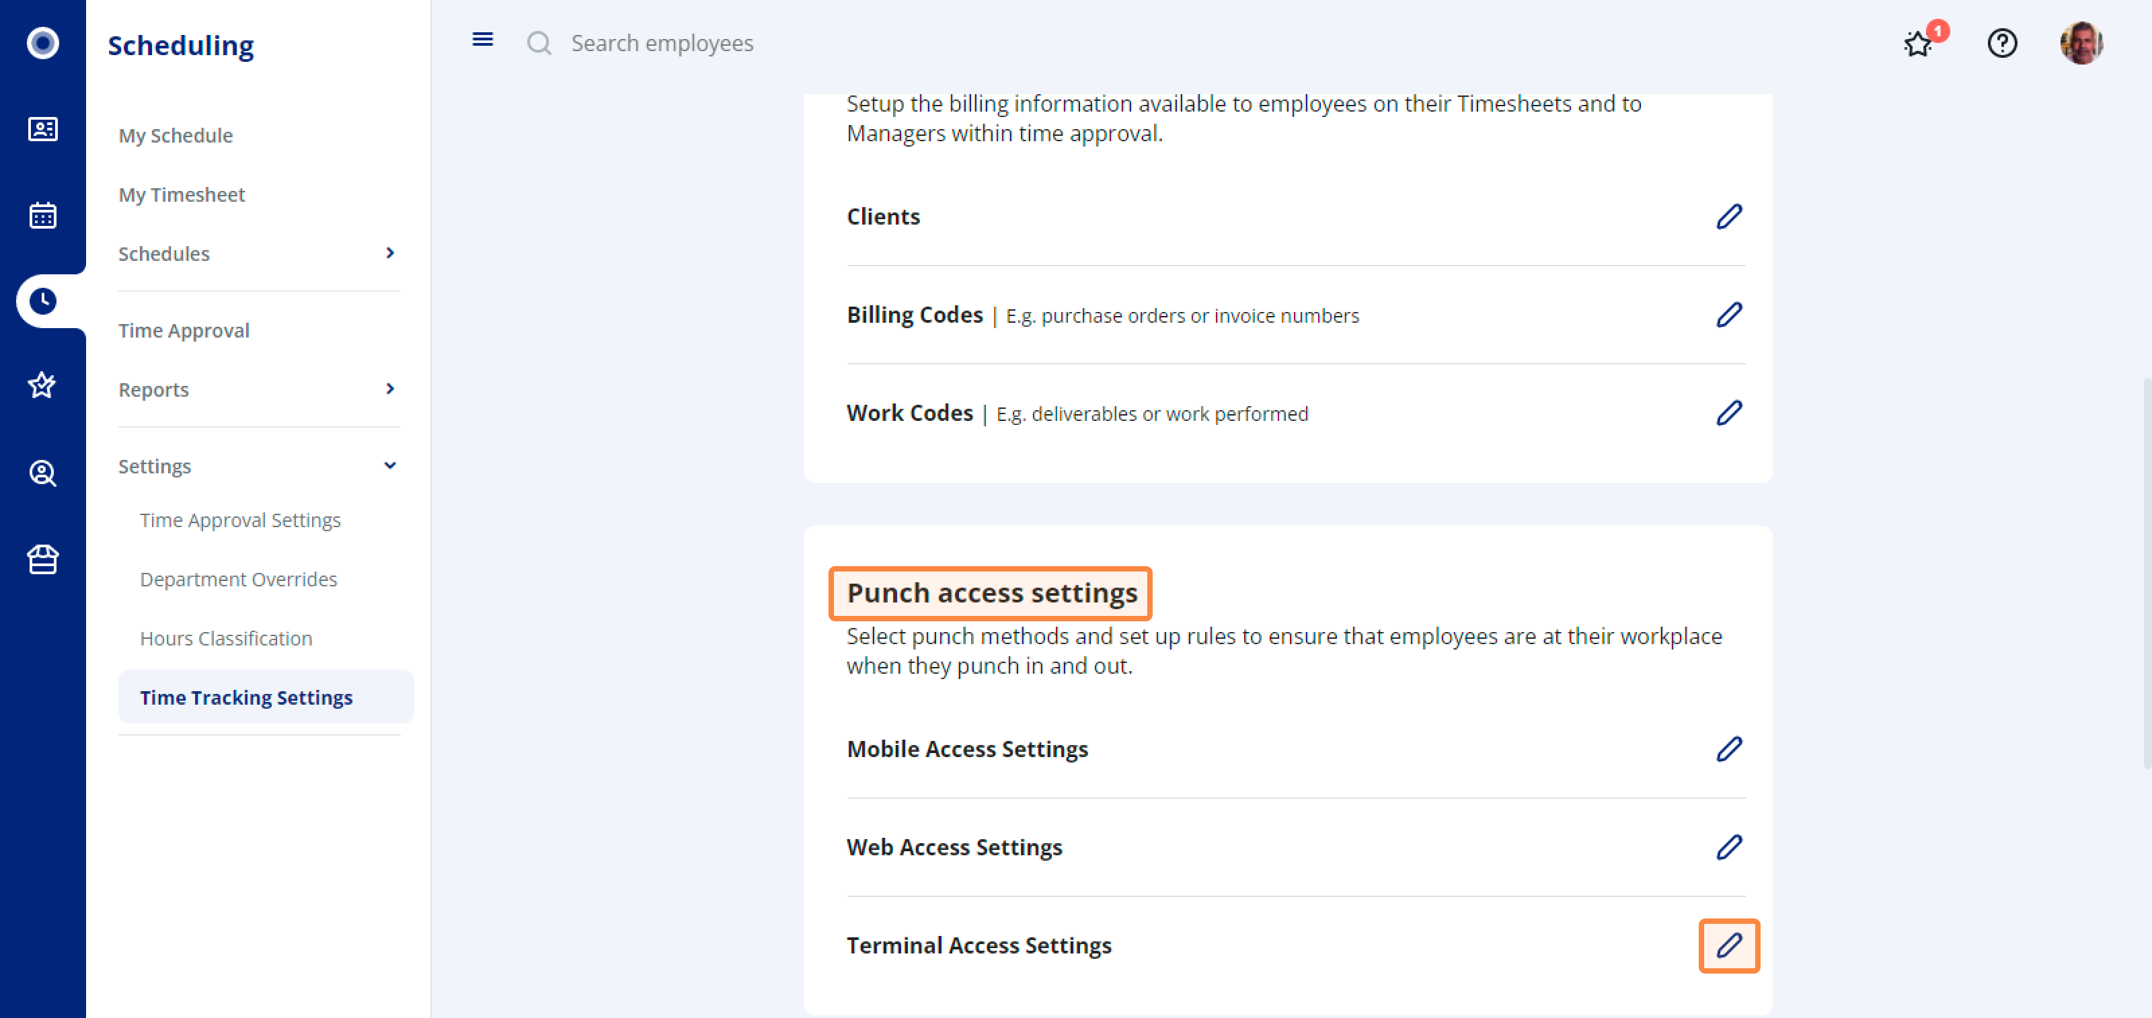2152x1018 pixels.
Task: Toggle the hamburger menu icon
Action: click(482, 39)
